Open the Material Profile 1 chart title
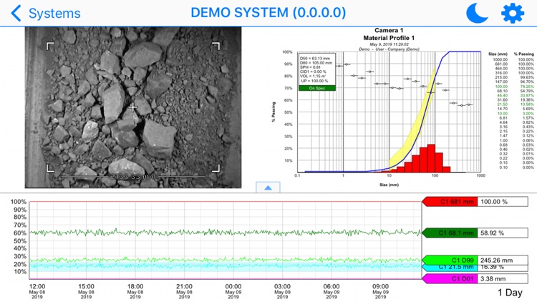The image size is (537, 302). (x=389, y=38)
